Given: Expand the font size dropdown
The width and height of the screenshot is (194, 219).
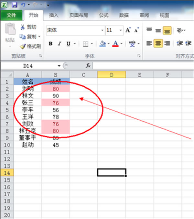Looking at the screenshot, I should [121, 30].
